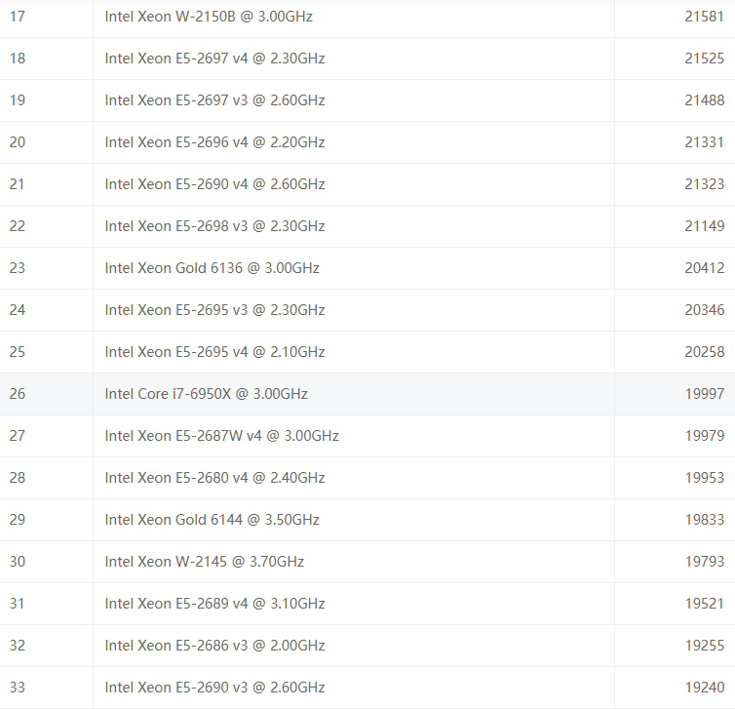Click Intel Xeon E5-2695 v4 @ 2.10GHz
Viewport: 735px width, 709px height.
(214, 352)
